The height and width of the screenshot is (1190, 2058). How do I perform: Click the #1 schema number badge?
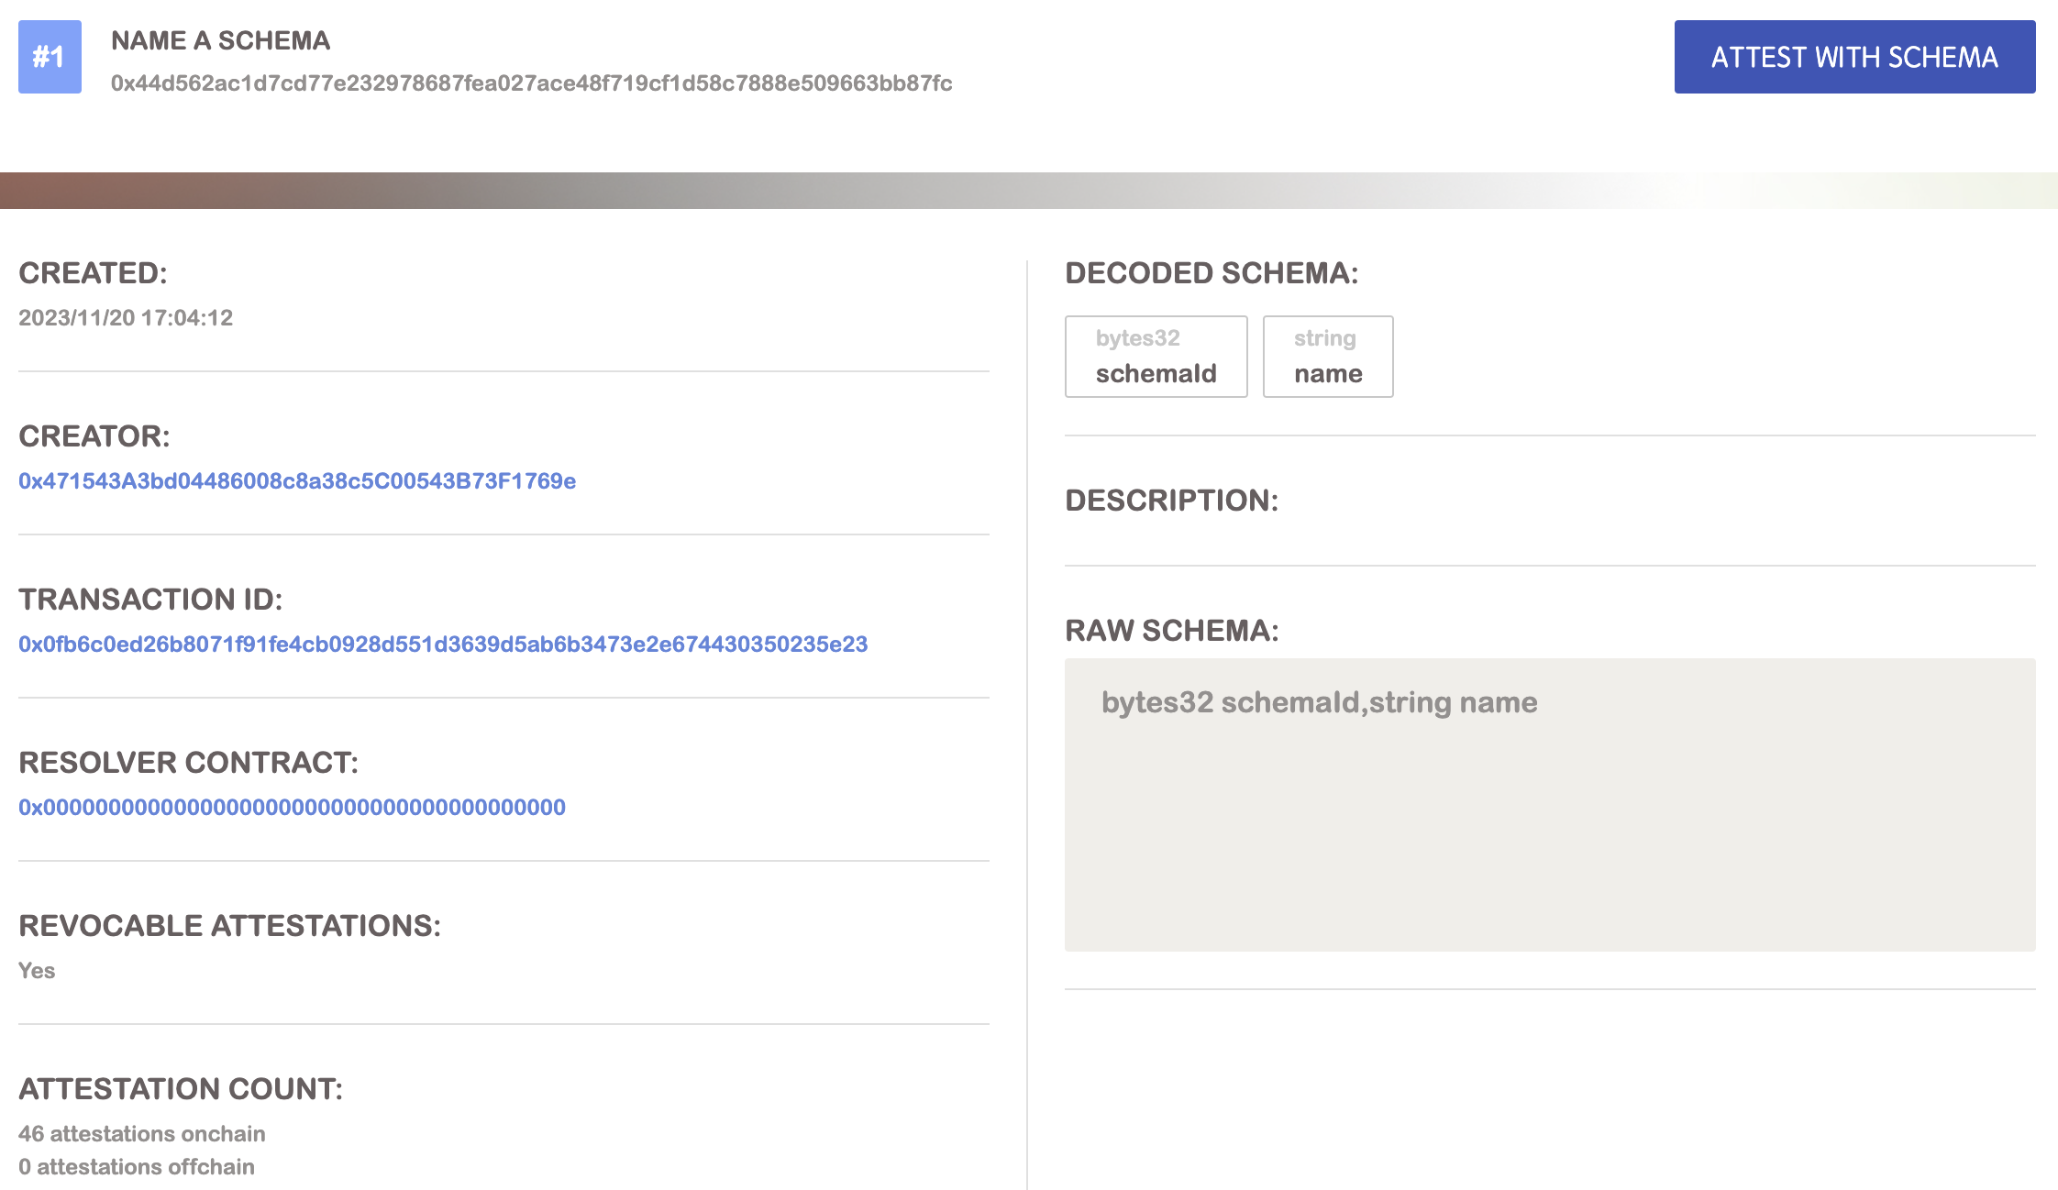point(50,57)
